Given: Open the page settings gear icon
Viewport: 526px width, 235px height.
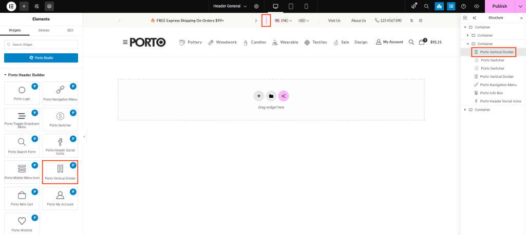Looking at the screenshot, I should click(256, 6).
